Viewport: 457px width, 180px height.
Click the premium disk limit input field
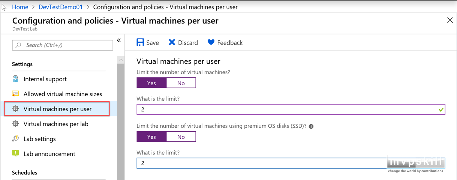(x=291, y=163)
